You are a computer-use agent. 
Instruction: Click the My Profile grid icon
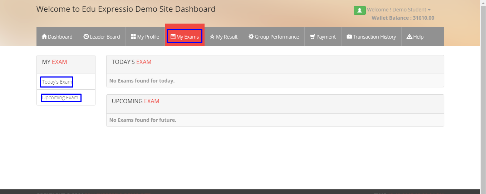click(133, 36)
